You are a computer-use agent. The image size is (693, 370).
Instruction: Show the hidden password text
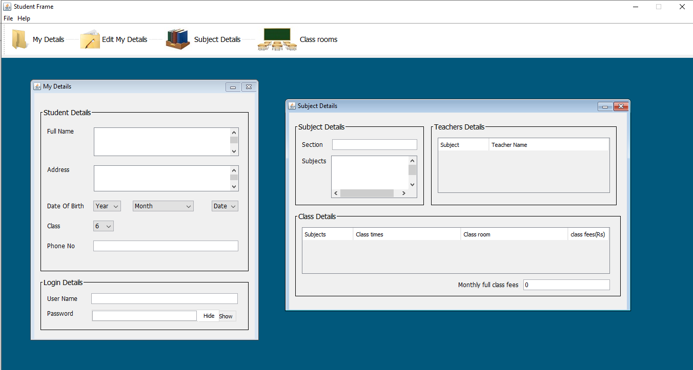pyautogui.click(x=226, y=316)
